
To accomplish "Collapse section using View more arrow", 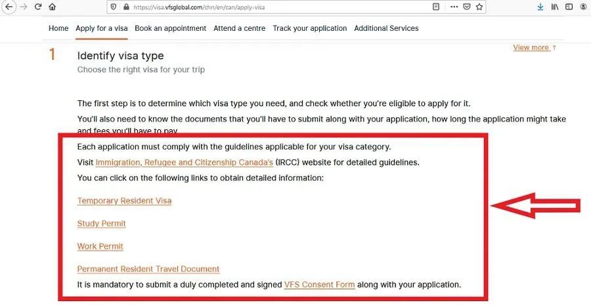I will click(x=535, y=48).
